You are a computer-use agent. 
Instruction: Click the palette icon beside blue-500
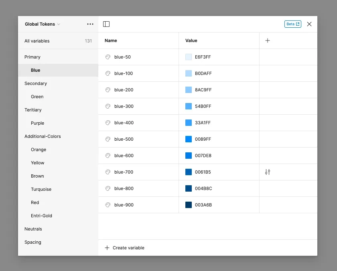pyautogui.click(x=108, y=139)
